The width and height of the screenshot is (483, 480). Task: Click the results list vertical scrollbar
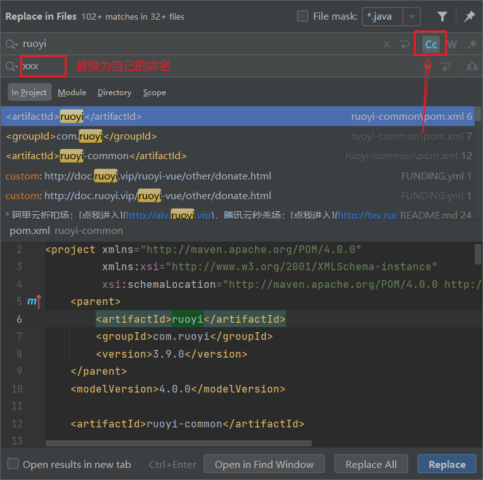(x=478, y=114)
